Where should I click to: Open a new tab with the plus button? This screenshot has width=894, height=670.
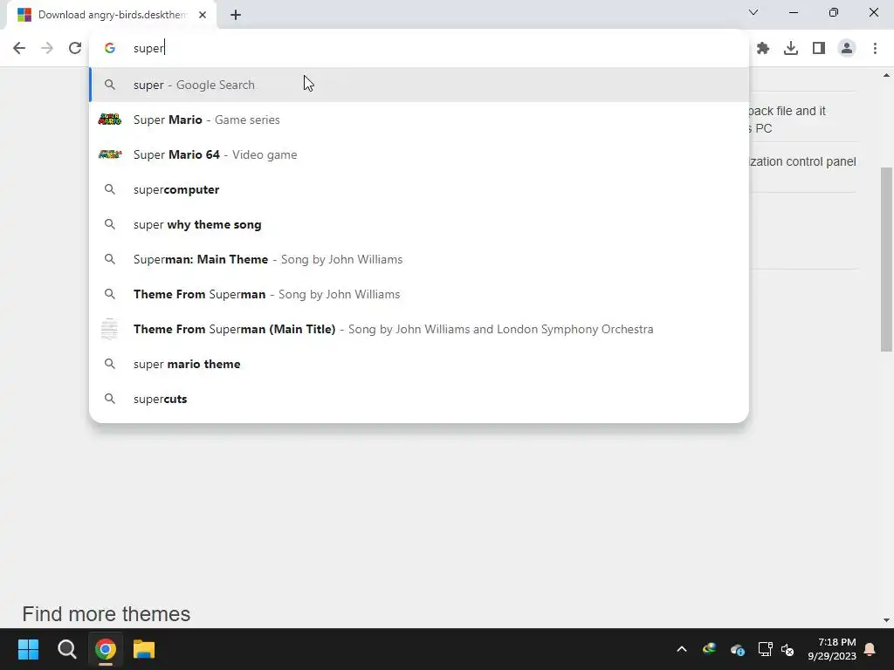pos(236,15)
